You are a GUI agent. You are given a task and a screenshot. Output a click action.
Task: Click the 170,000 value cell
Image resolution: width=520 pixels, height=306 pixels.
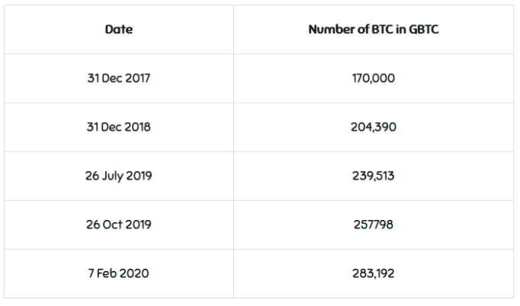click(x=374, y=78)
